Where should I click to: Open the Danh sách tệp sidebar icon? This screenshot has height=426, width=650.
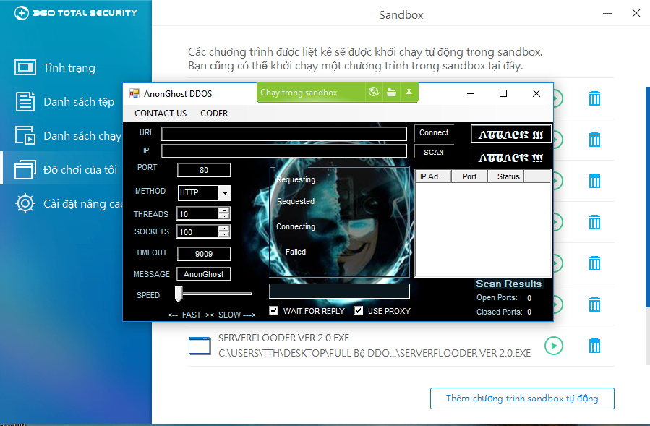click(25, 101)
